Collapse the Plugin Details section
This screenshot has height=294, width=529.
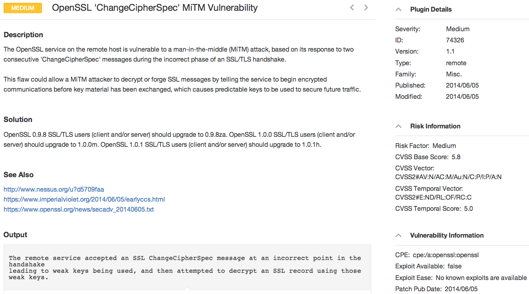(x=398, y=9)
